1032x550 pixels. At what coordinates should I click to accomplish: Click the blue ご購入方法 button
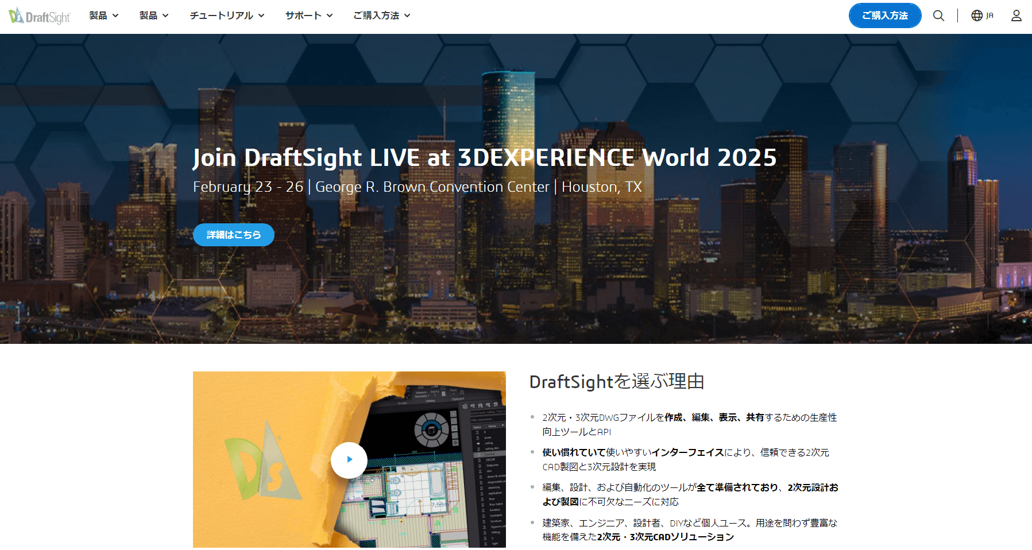885,16
